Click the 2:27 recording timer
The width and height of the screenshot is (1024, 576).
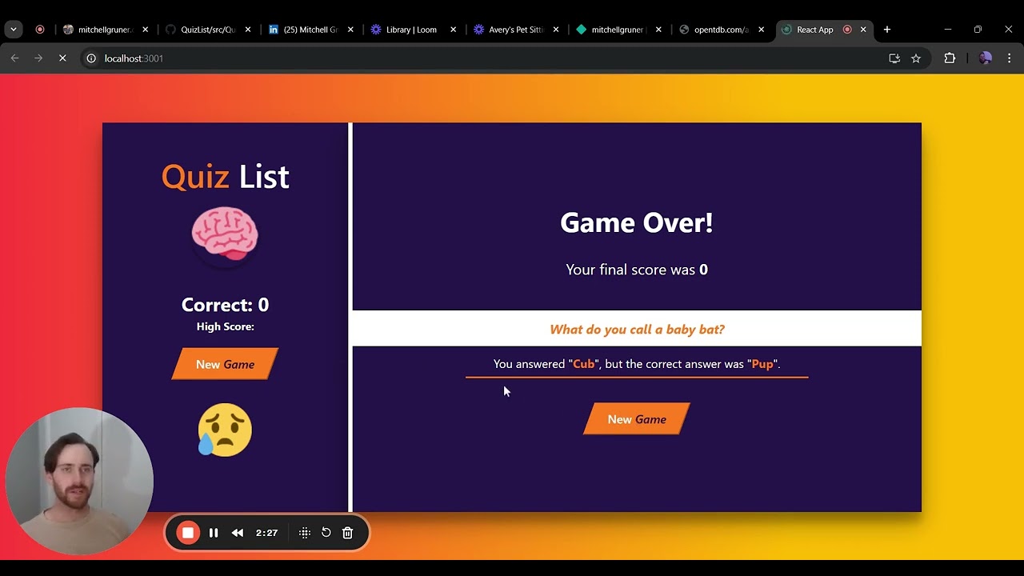266,533
